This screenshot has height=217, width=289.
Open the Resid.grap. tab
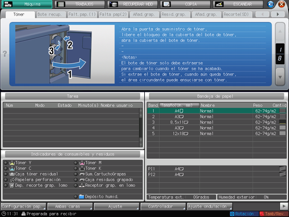pyautogui.click(x=175, y=15)
